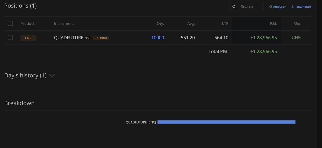Click the QUADFUTURE (CNC) breakdown label

click(141, 122)
